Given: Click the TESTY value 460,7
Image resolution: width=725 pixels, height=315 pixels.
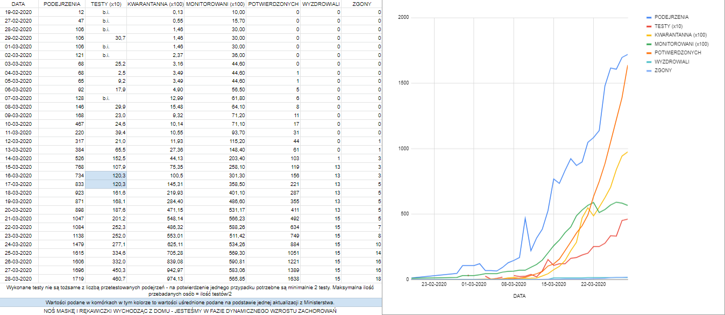Looking at the screenshot, I should 118,279.
